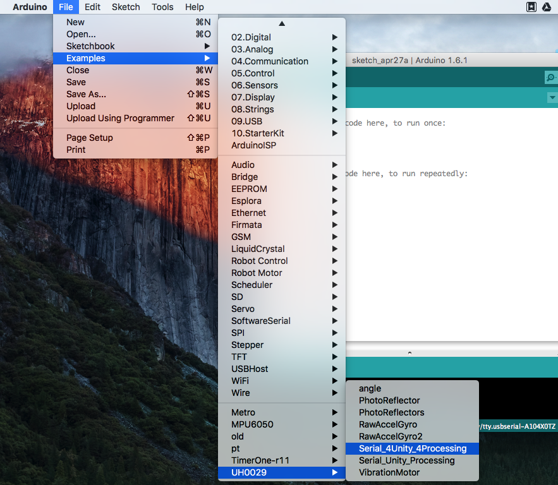This screenshot has width=558, height=485.
Task: Expand the Firmata library examples
Action: [282, 225]
